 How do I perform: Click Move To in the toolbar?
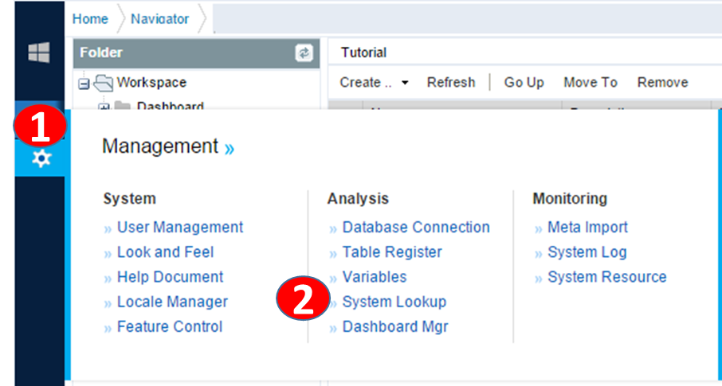coord(590,83)
